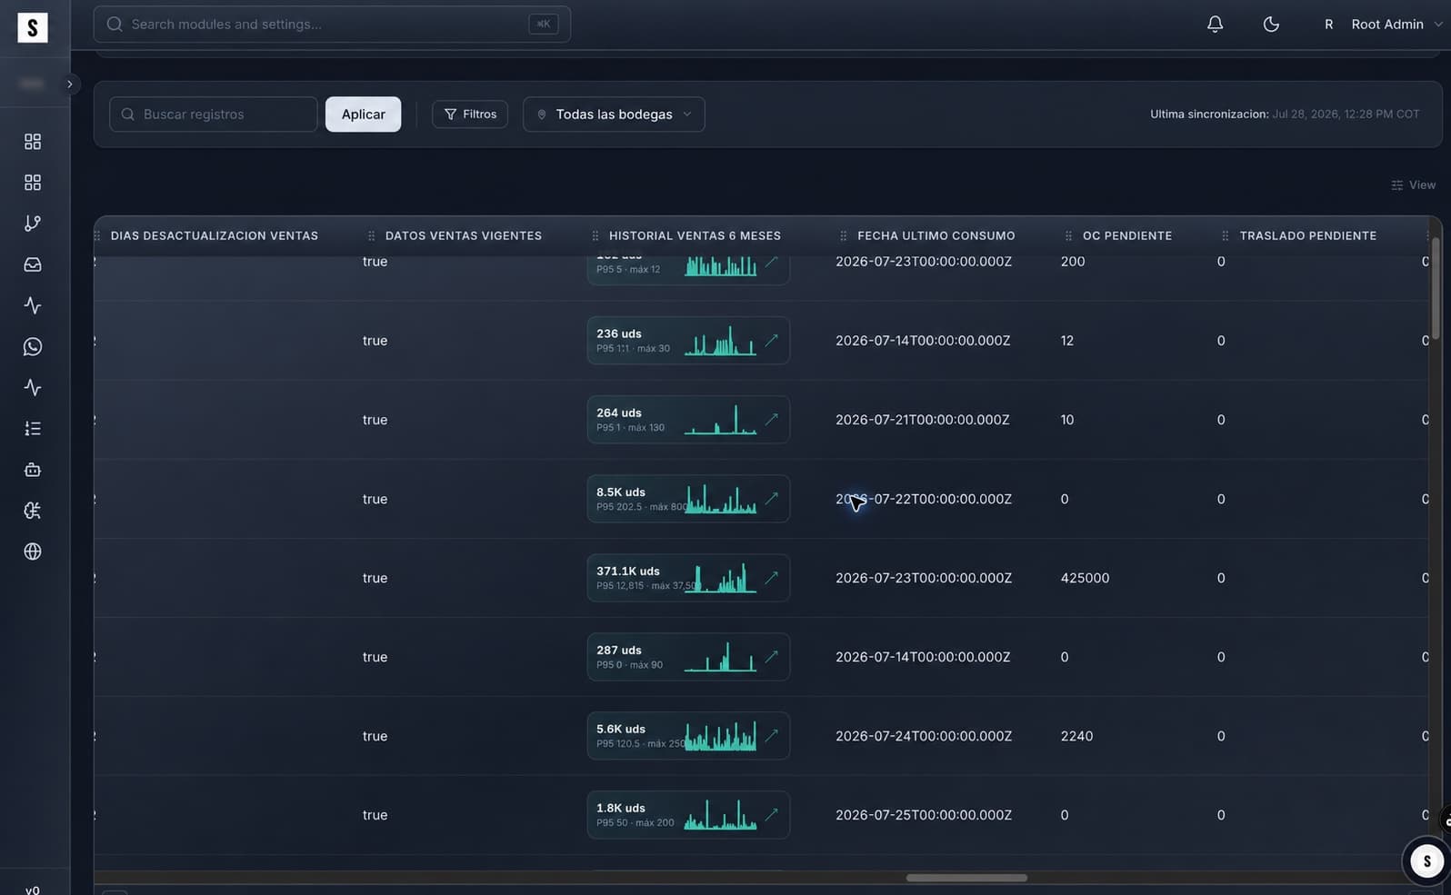
Task: Grab drag handle of FECHA ULTIMO CONSUMO column
Action: pos(844,236)
